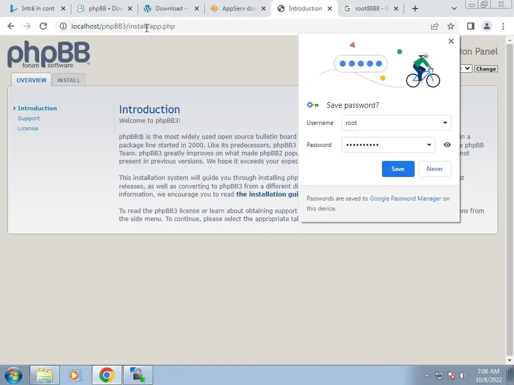Open License in the side menu
The image size is (514, 385).
point(28,128)
